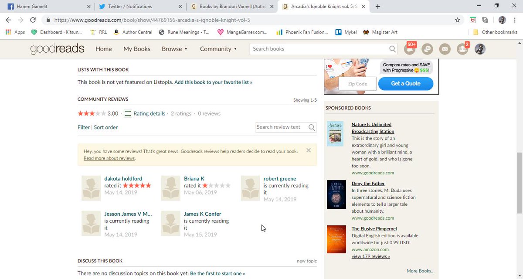
Task: Reload the page
Action: pos(33,20)
